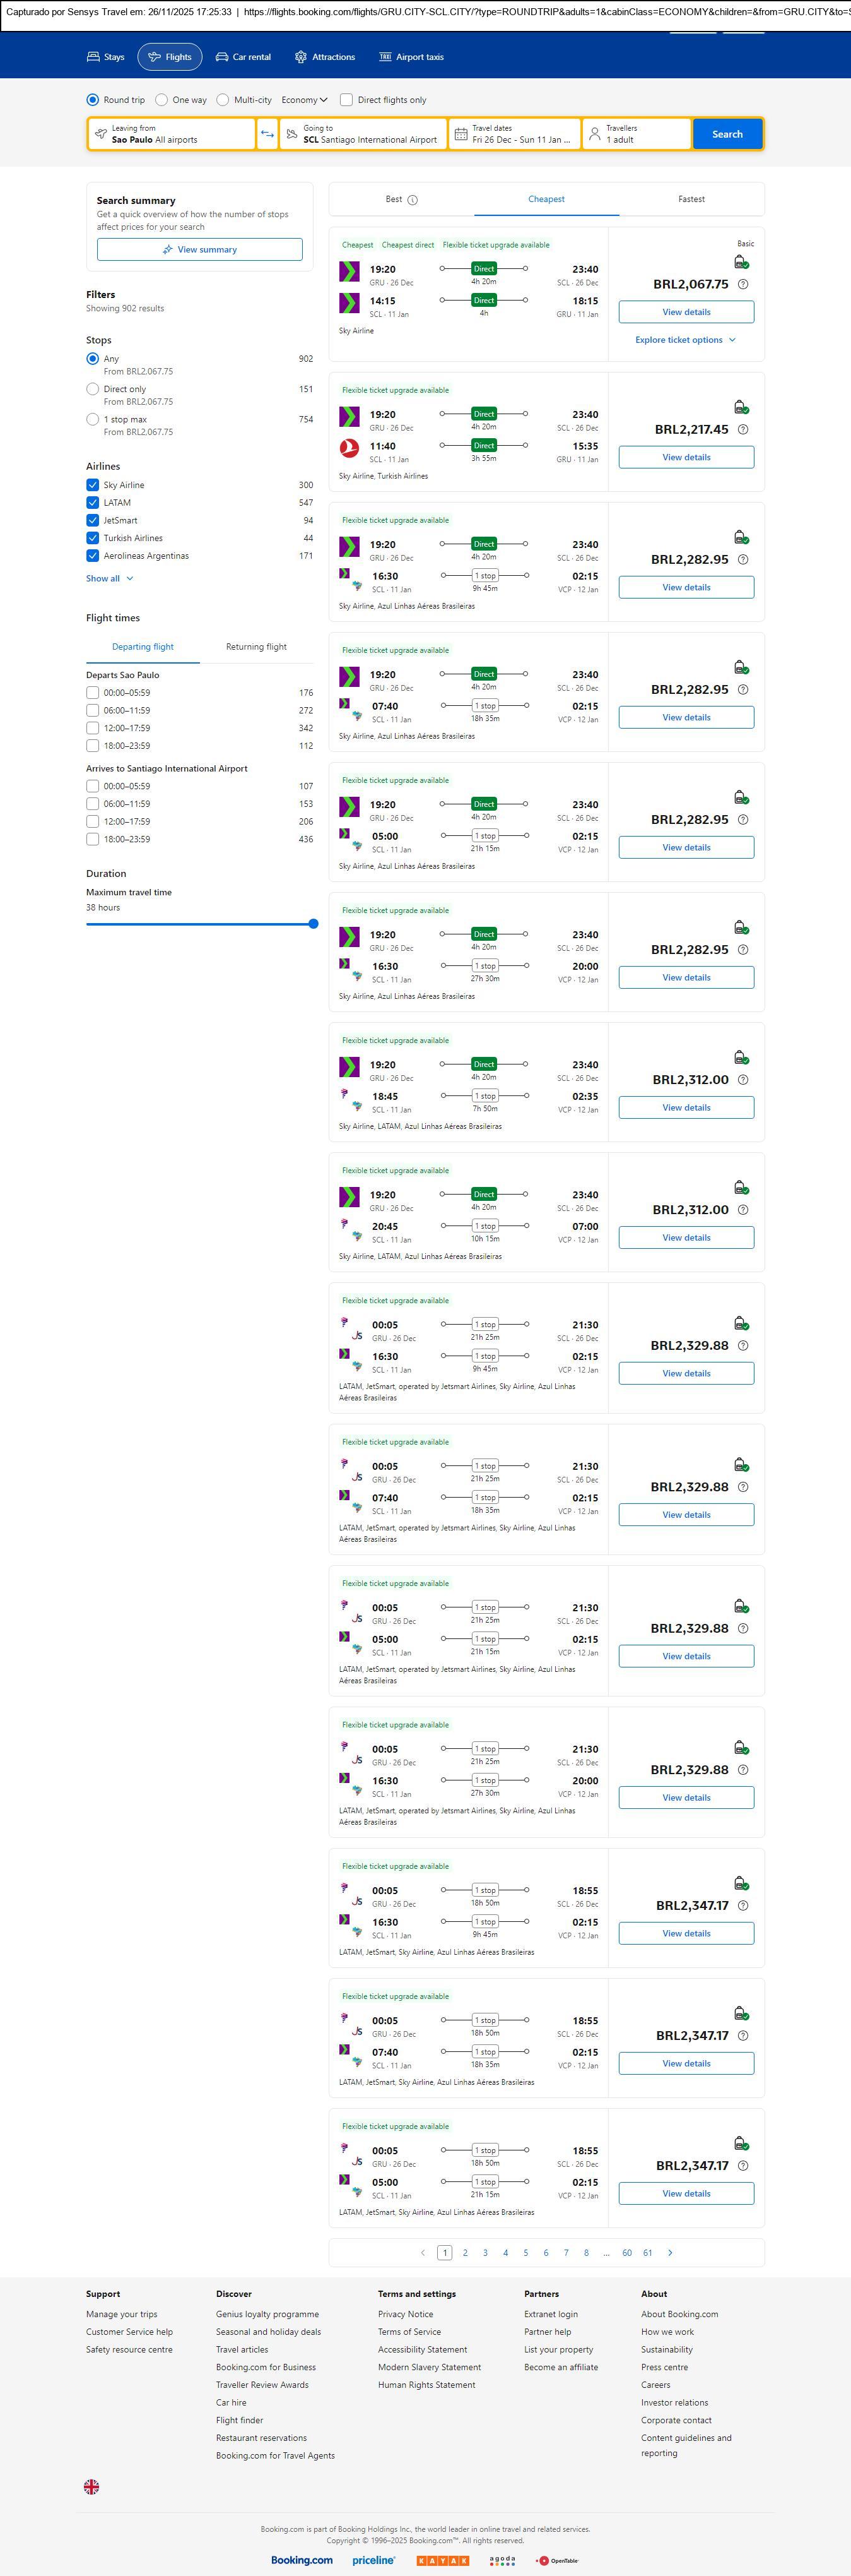The height and width of the screenshot is (2576, 851).
Task: Click the Attractions icon in top navigation
Action: tap(301, 57)
